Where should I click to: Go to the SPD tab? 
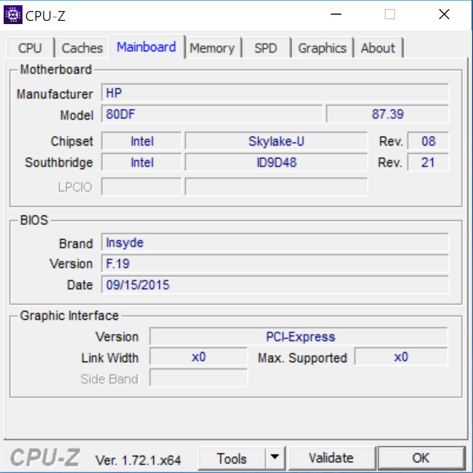pyautogui.click(x=266, y=48)
